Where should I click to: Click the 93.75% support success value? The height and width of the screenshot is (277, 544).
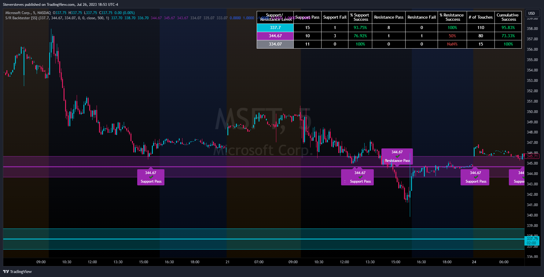tap(360, 27)
